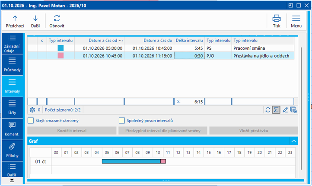Click Délka intervalu column header
This screenshot has height=186, width=312.
pos(189,40)
